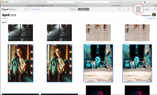This screenshot has width=157, height=95.
Task: Click the Deselect All link
Action: coord(152,18)
